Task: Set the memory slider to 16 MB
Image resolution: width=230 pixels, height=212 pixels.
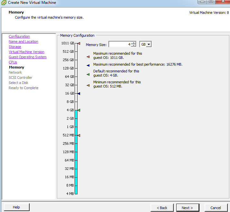Action: (76, 177)
